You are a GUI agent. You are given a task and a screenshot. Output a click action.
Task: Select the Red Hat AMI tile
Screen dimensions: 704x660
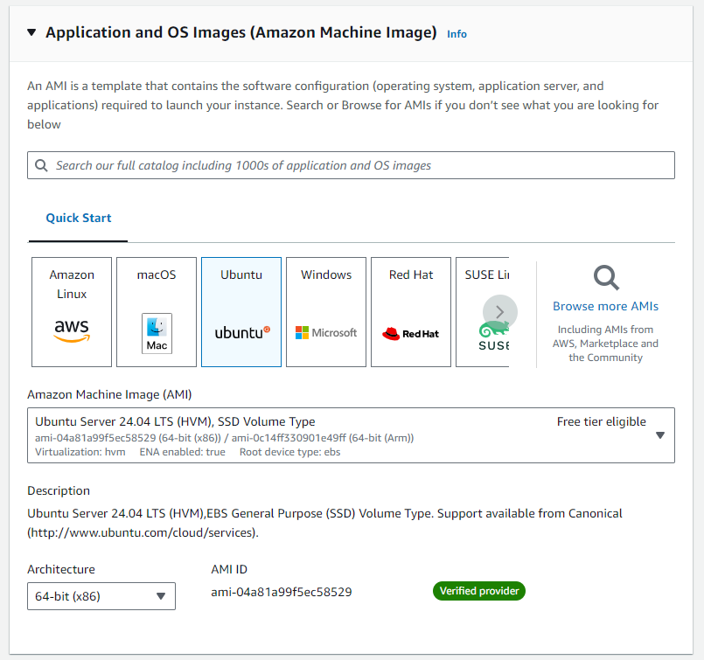tap(411, 312)
